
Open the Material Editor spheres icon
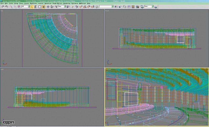point(138,7)
